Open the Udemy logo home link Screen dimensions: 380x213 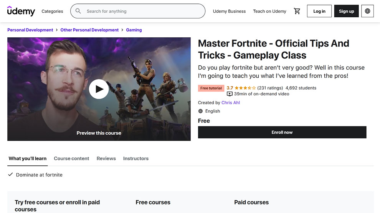click(21, 11)
